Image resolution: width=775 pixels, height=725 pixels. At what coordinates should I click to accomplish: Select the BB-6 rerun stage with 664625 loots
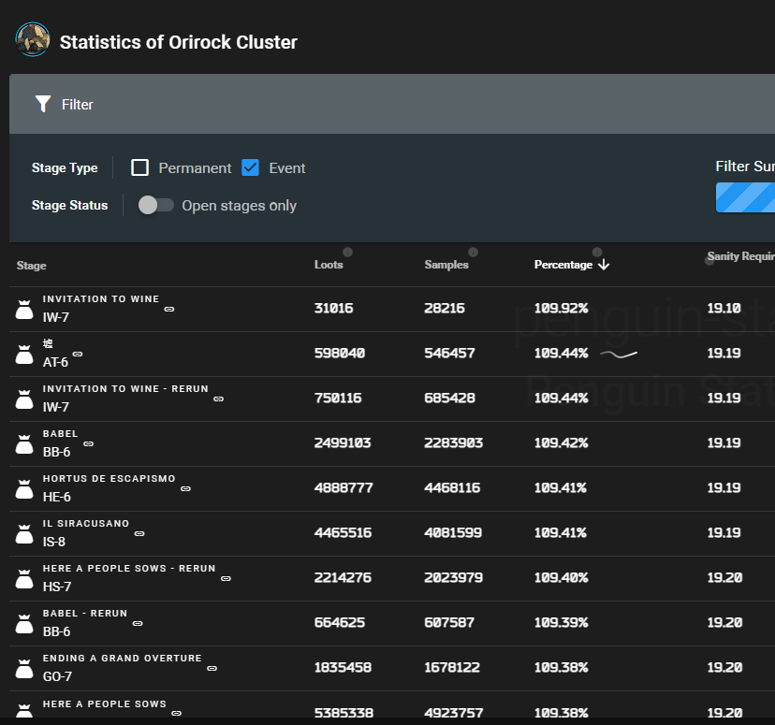pyautogui.click(x=56, y=631)
